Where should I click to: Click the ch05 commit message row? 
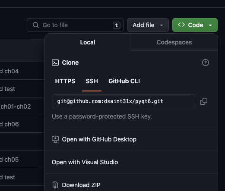tap(10, 160)
